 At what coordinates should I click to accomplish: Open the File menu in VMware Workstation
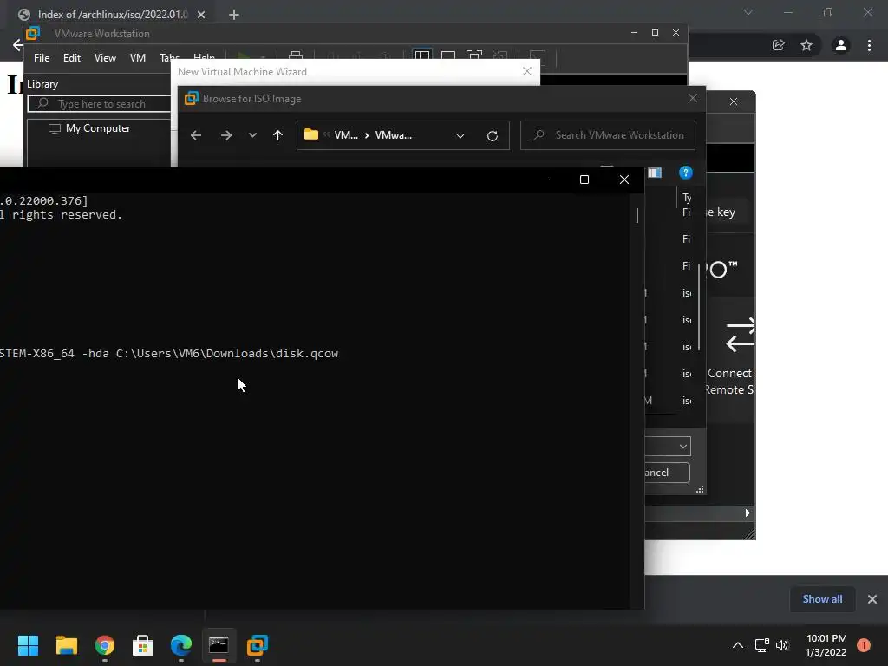click(x=42, y=58)
